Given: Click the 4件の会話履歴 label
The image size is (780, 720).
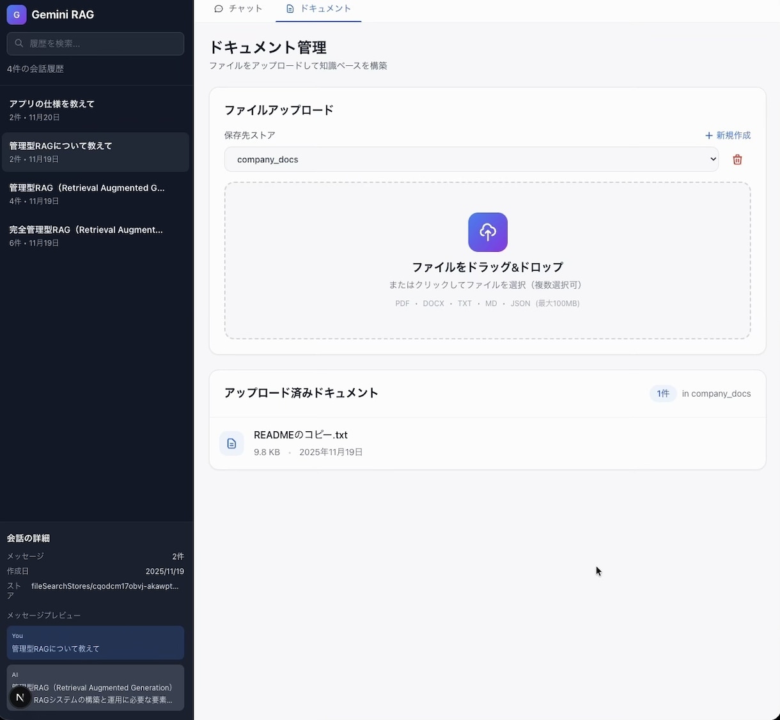Looking at the screenshot, I should [x=35, y=69].
